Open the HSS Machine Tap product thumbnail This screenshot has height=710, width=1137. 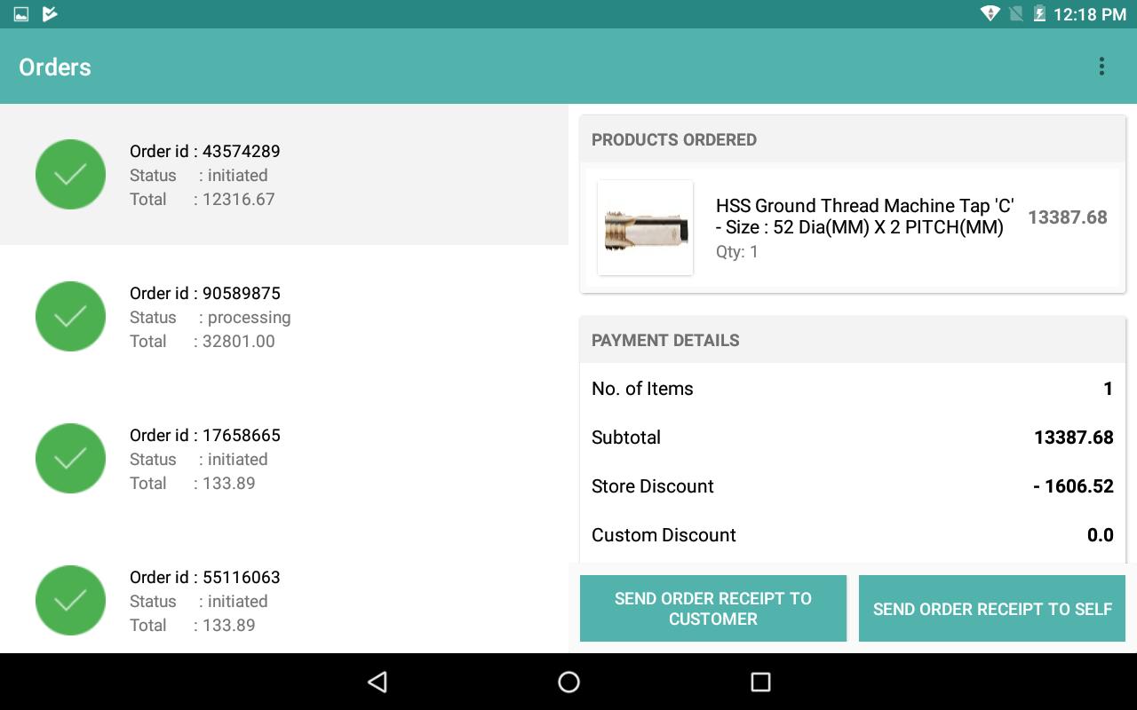pos(646,228)
